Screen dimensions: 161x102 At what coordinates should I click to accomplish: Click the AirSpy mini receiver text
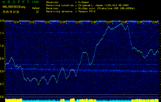(106, 8)
